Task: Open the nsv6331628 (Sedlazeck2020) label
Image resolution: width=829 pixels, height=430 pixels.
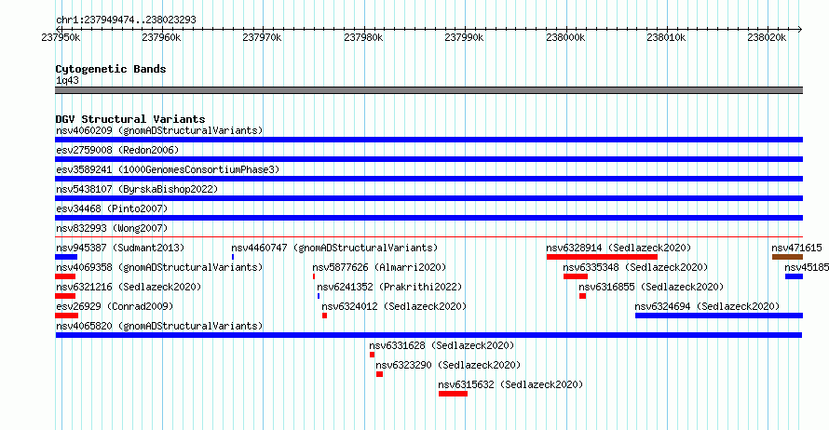Action: (x=442, y=345)
